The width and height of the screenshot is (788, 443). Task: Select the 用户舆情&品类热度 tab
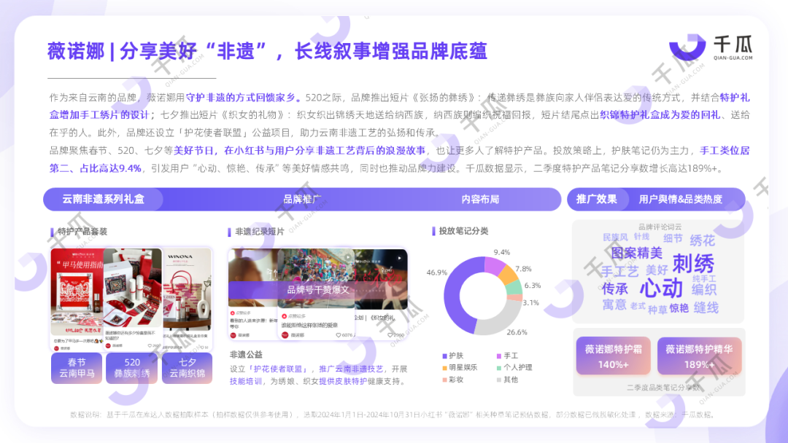point(681,199)
